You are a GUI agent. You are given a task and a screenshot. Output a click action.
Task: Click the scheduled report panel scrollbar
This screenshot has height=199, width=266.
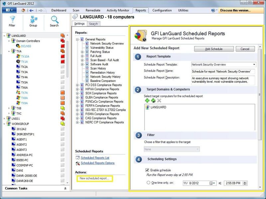[x=260, y=95]
